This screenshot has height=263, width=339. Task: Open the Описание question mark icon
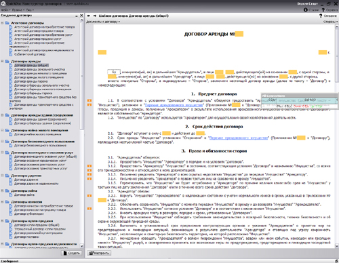(x=321, y=16)
